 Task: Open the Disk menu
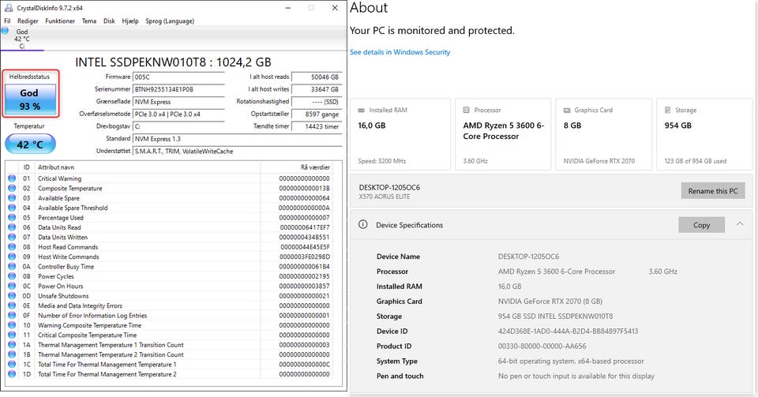109,21
